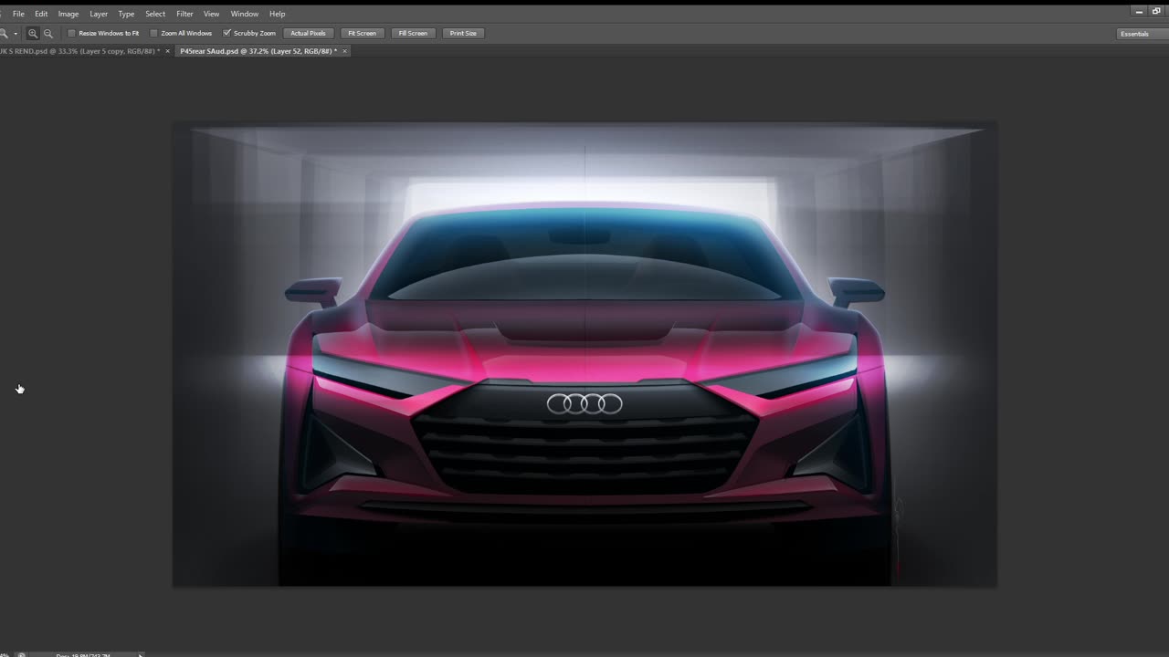Enable Resize Windows to Fit checkbox
This screenshot has height=657, width=1169.
pyautogui.click(x=71, y=33)
